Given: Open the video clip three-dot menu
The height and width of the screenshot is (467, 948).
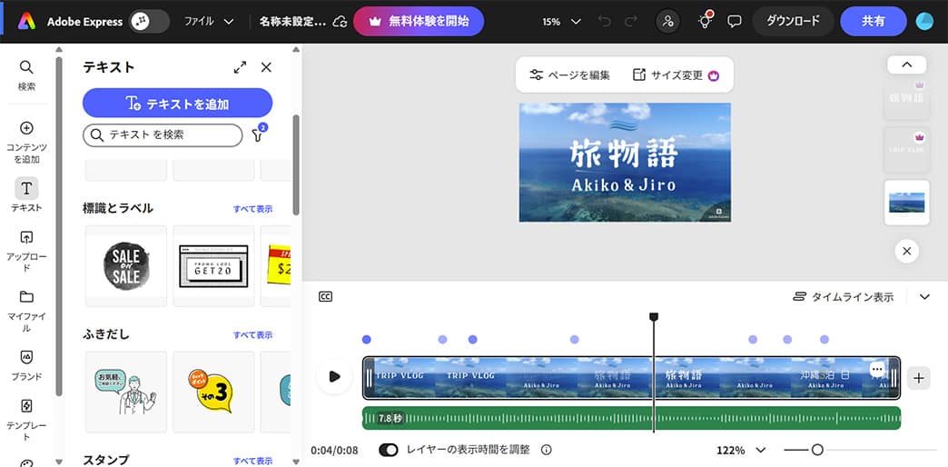Looking at the screenshot, I should tap(877, 369).
